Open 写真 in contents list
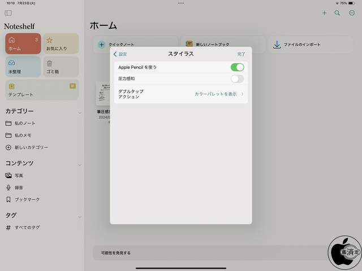Viewport: 362px width, 271px height. pos(19,176)
